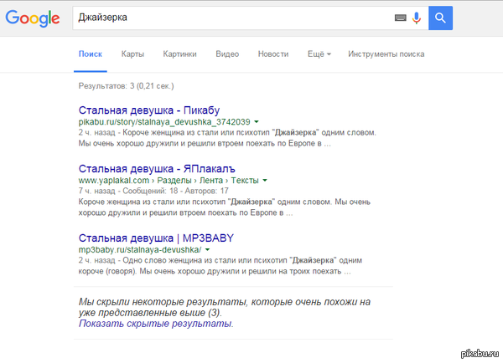
Task: Open Стальная девушка - Пикабу result
Action: (x=149, y=110)
